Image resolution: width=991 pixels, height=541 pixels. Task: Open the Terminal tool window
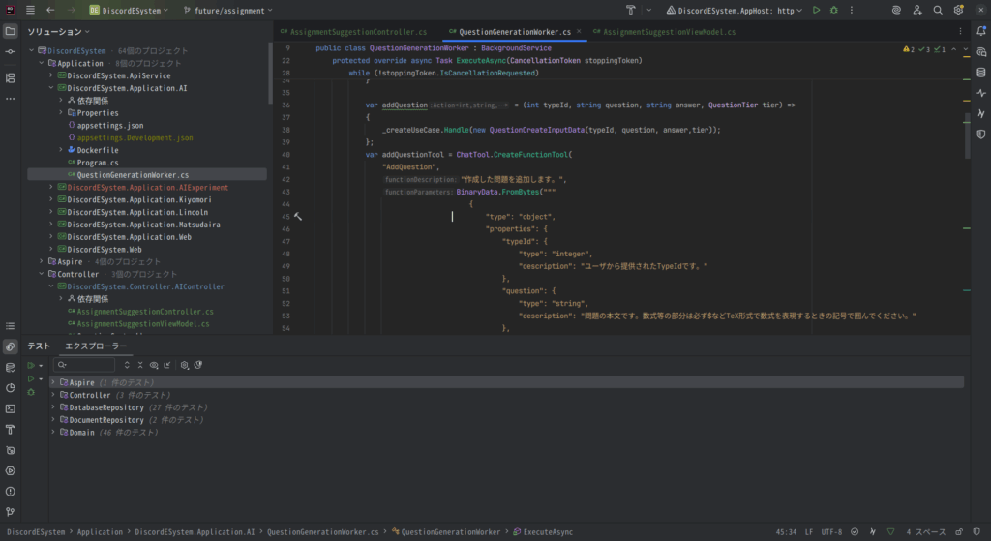[x=11, y=408]
